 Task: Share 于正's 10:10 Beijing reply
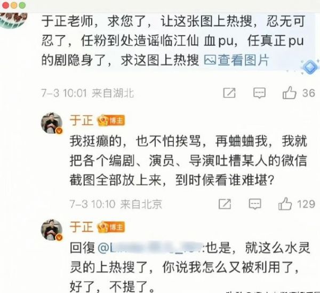(x=225, y=204)
